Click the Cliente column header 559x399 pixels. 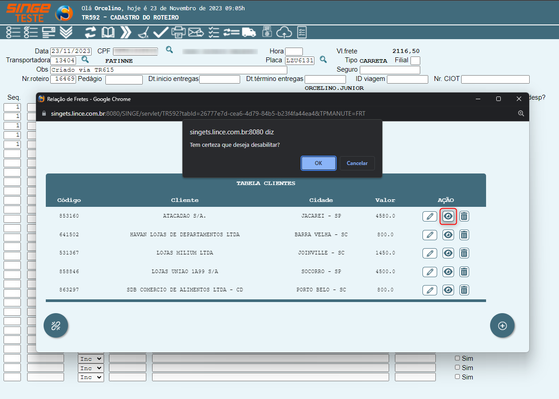(185, 200)
